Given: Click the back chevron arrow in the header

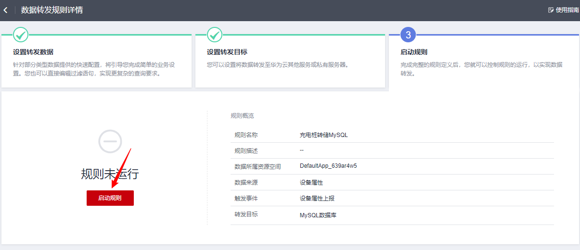Looking at the screenshot, I should point(5,10).
